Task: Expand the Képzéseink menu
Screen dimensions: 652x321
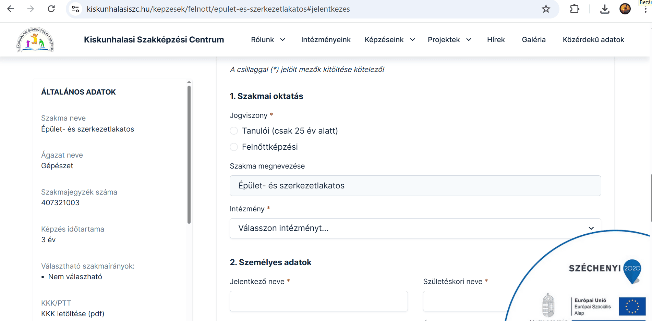Action: (x=390, y=40)
